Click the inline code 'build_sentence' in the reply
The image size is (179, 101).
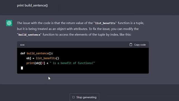[29, 35]
